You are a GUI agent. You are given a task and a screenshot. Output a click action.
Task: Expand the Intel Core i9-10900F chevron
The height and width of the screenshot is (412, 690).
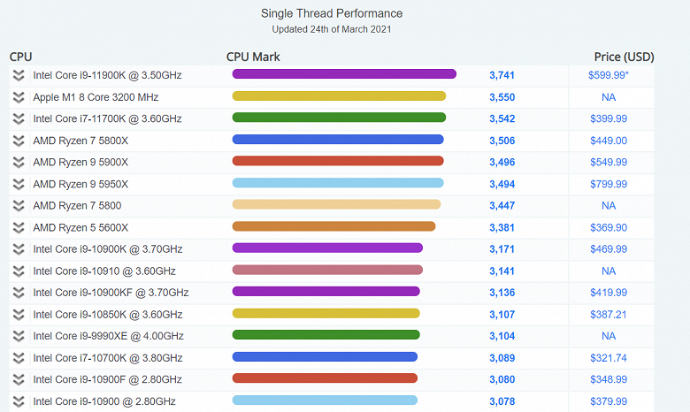click(x=18, y=379)
